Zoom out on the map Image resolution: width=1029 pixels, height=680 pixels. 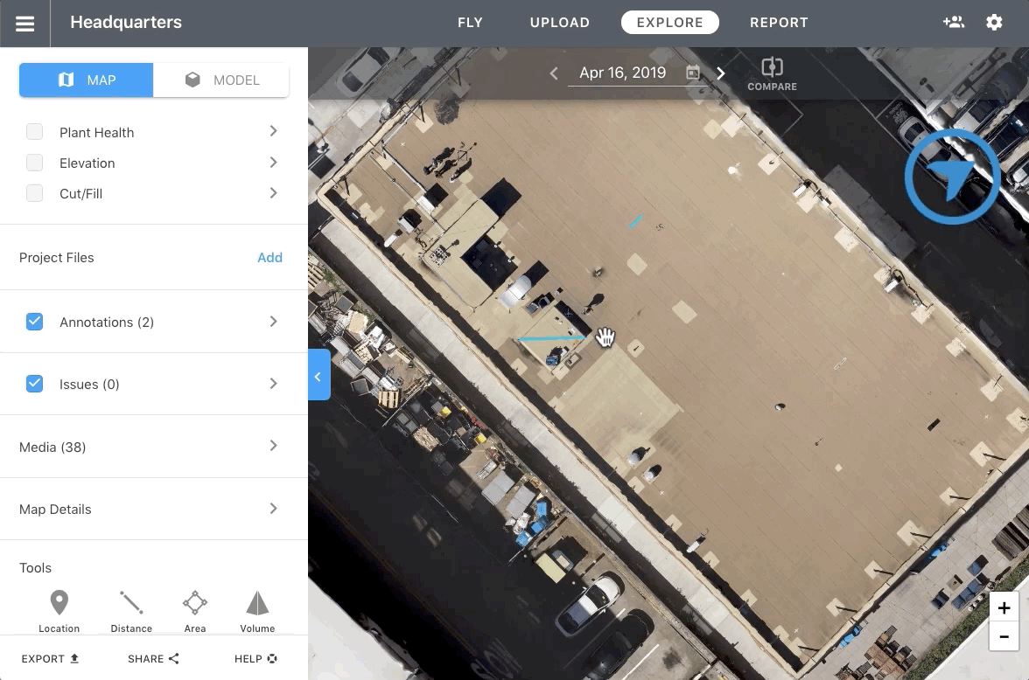1004,636
